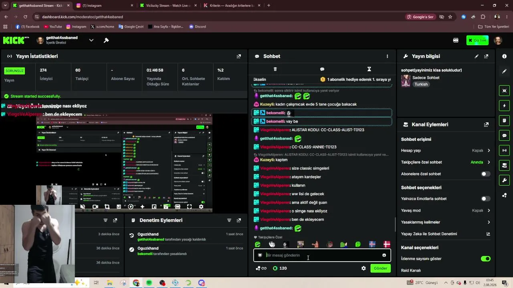Open the Chrome tab search dropdown
Viewport: 513px width, 288px height.
(5, 6)
